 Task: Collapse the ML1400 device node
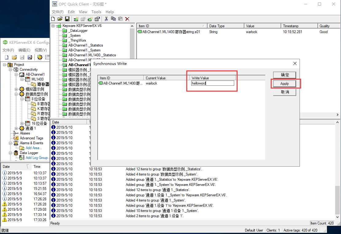point(22,79)
